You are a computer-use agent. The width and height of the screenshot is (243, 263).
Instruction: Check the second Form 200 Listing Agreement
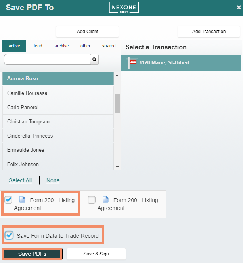pos(92,200)
